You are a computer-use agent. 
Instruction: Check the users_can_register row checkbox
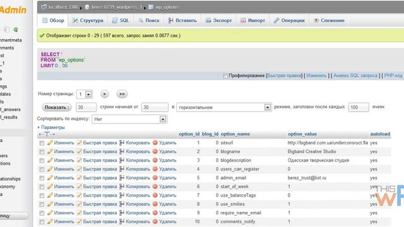click(x=42, y=169)
